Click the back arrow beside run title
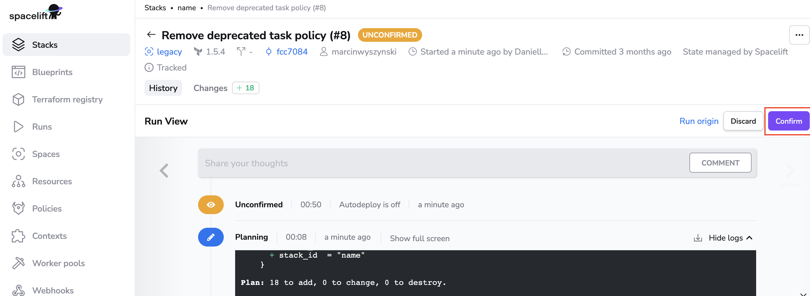Image resolution: width=810 pixels, height=296 pixels. click(151, 35)
